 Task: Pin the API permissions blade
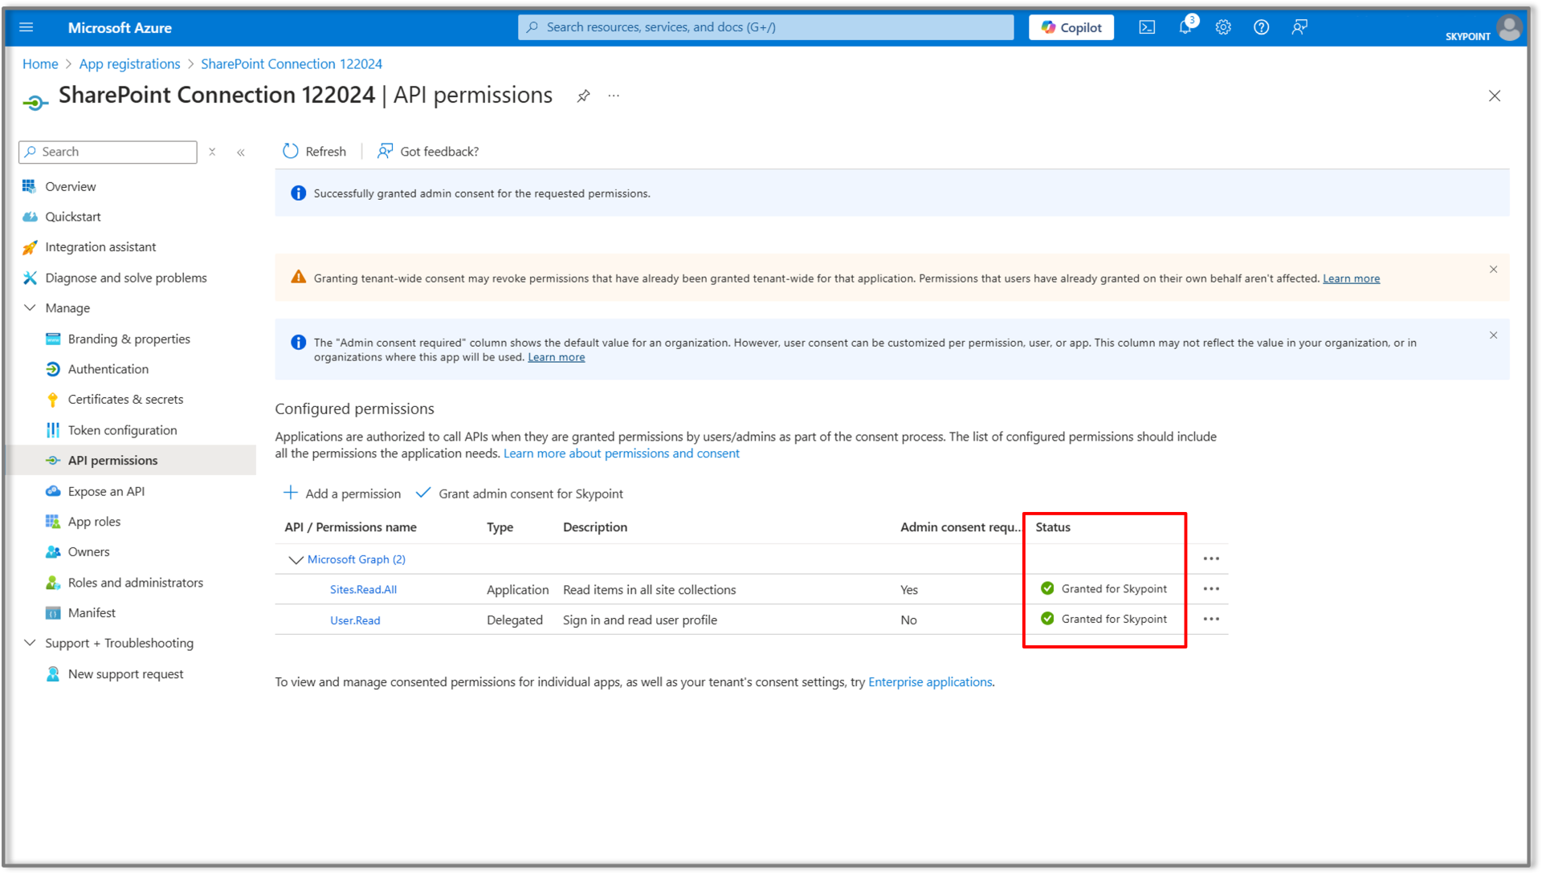point(583,96)
